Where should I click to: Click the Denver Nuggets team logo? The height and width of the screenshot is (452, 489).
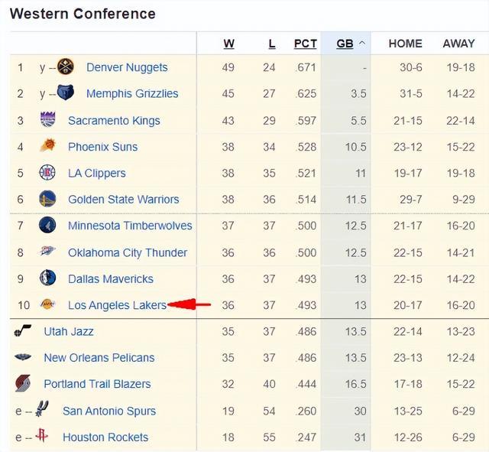click(x=66, y=67)
